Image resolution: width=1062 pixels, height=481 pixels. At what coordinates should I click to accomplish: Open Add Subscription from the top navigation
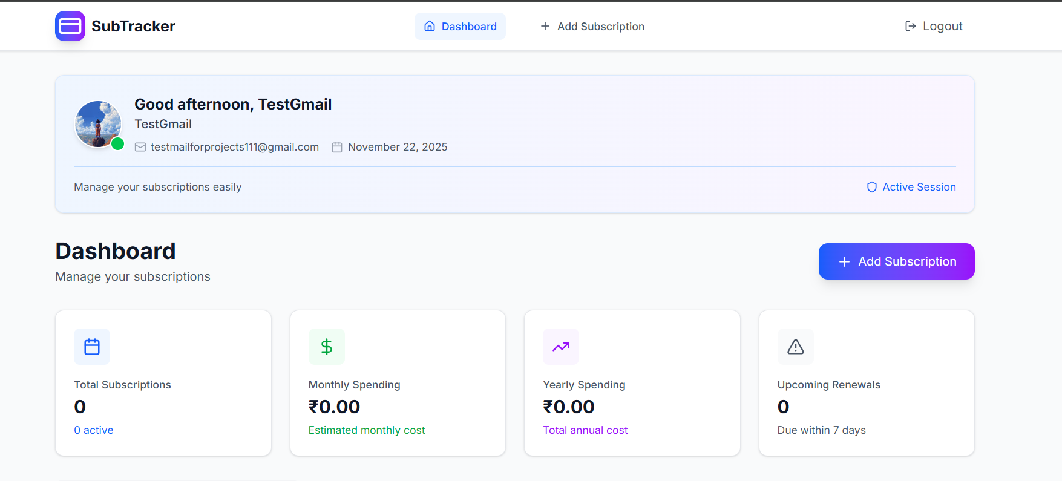[592, 27]
